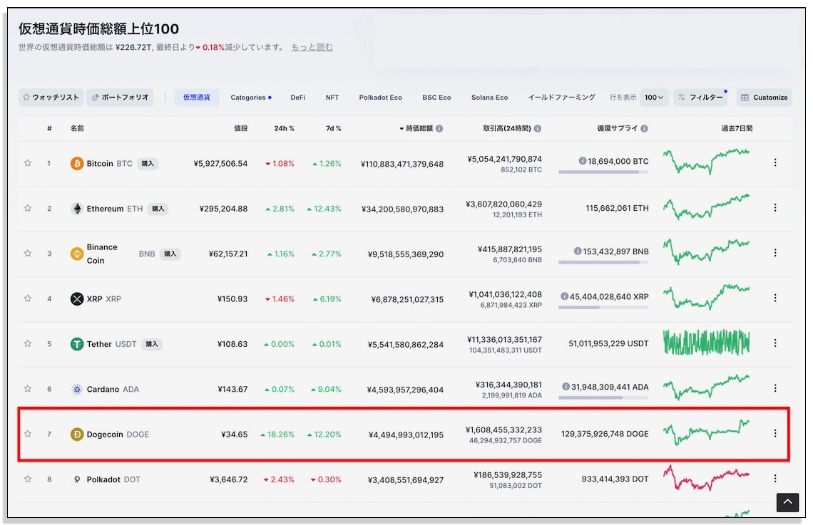
Task: Toggle the Polkadot watchlist star
Action: (x=28, y=479)
